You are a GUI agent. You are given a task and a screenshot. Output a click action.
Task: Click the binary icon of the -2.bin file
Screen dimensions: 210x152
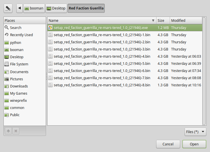[x=50, y=42]
